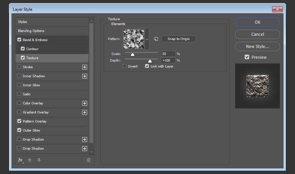Uncheck Link with Layer
Image resolution: width=295 pixels, height=174 pixels.
(147, 66)
